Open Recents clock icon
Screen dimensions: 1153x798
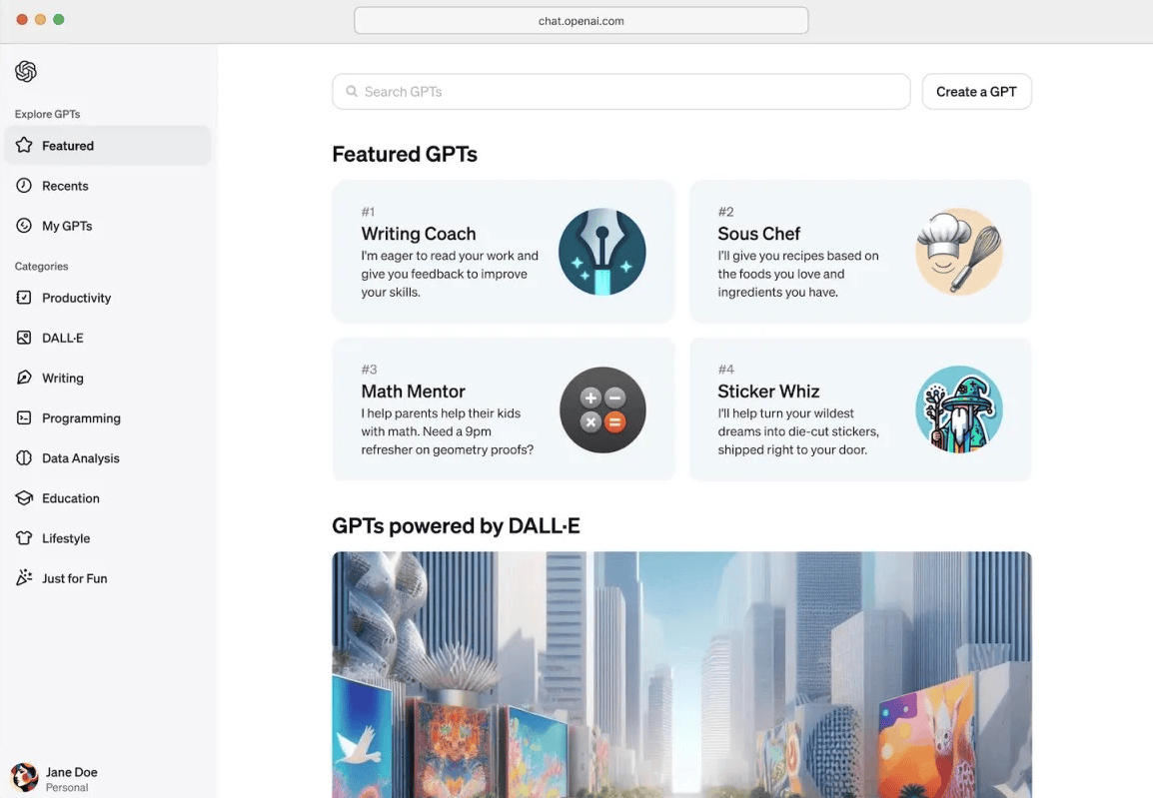tap(24, 185)
